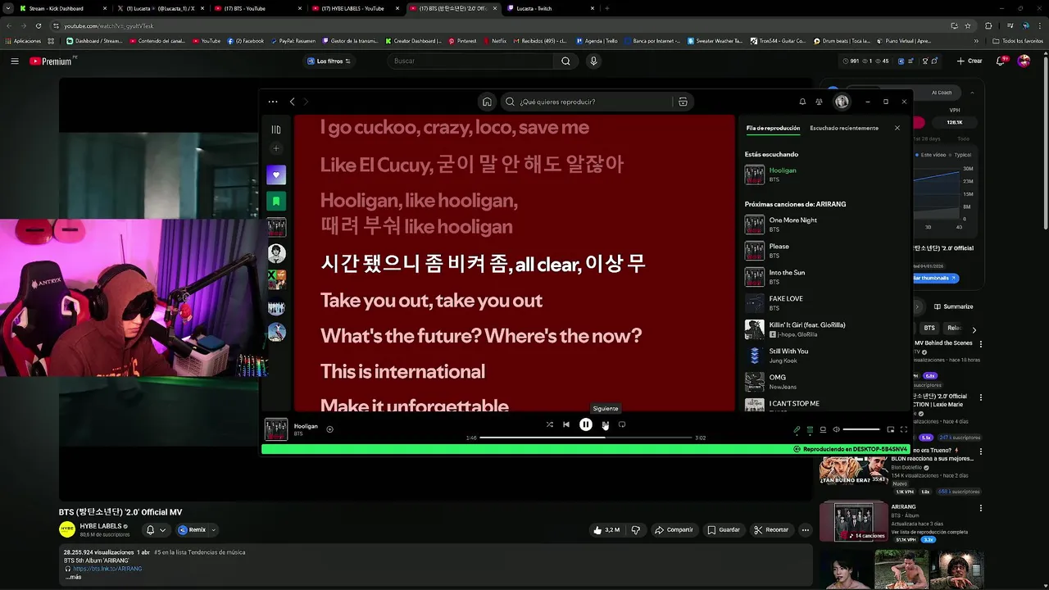Go to previous track in Spotify
Image resolution: width=1049 pixels, height=590 pixels.
tap(565, 424)
